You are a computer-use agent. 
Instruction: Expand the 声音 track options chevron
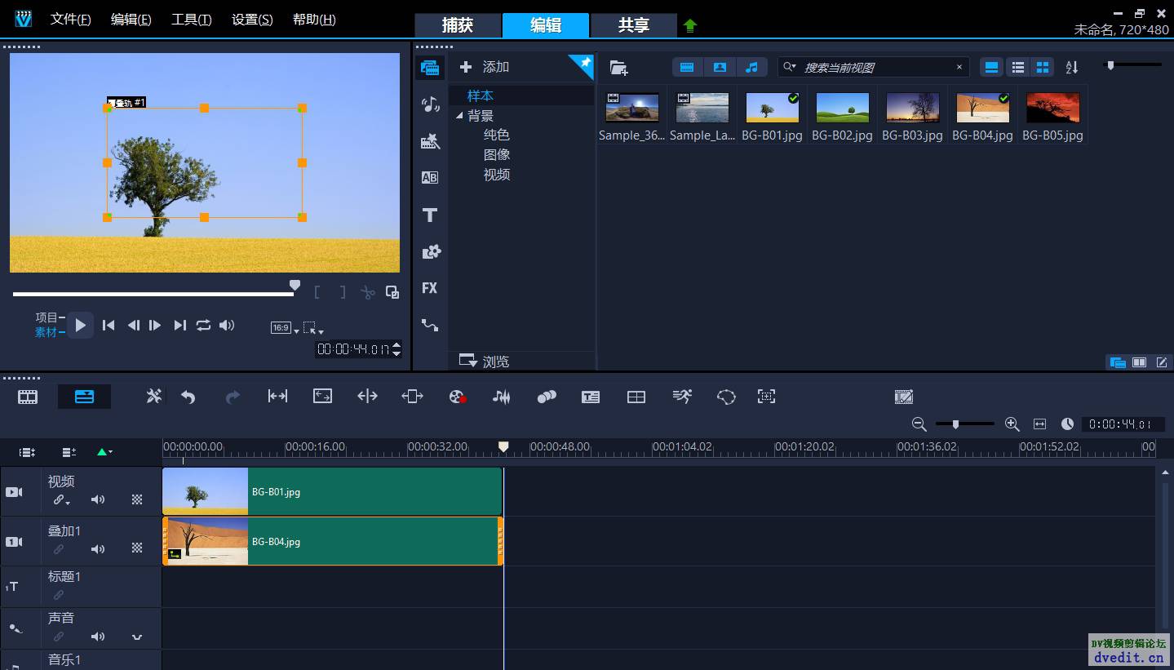pyautogui.click(x=137, y=637)
